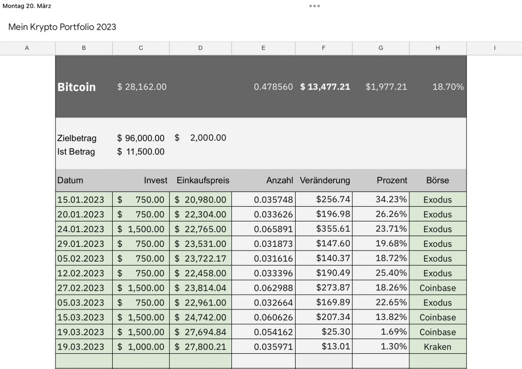Select the $ 2,000.00 cell
This screenshot has width=522, height=369.
click(x=200, y=137)
